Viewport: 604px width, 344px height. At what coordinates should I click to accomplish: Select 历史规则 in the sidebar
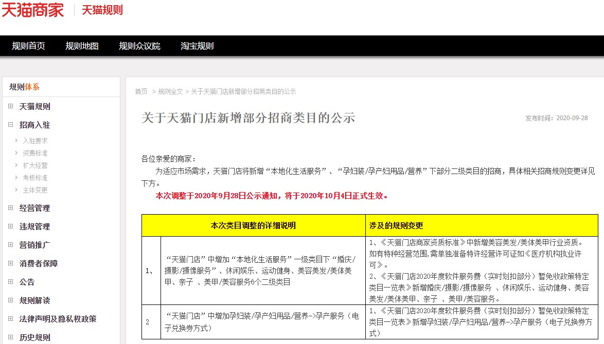[x=34, y=337]
